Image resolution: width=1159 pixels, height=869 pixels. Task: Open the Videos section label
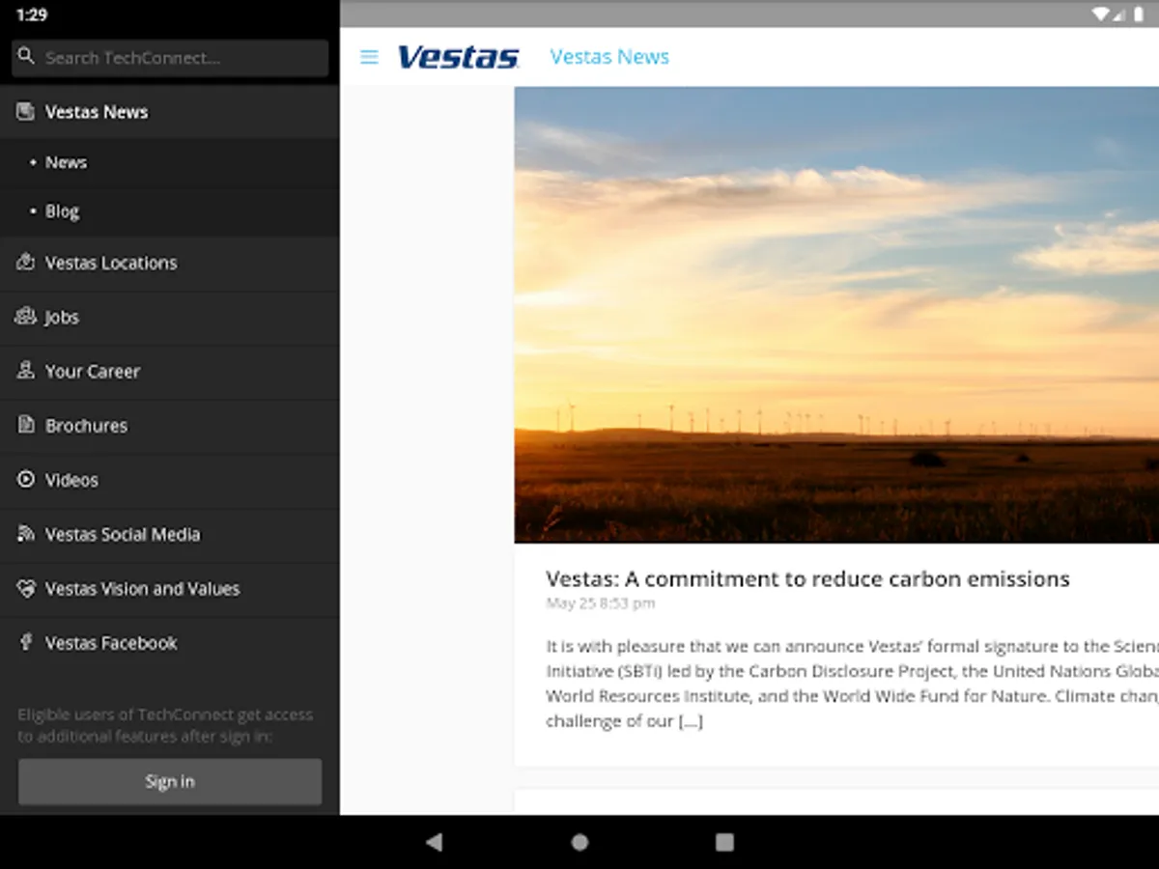(x=71, y=480)
